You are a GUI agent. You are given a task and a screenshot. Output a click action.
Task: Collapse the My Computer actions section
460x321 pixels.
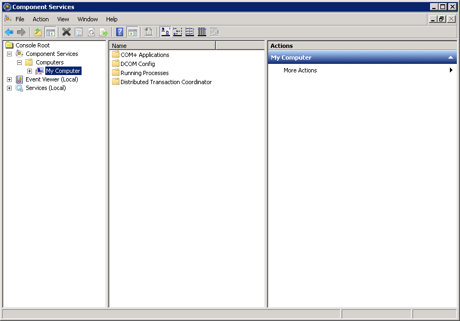pyautogui.click(x=450, y=57)
